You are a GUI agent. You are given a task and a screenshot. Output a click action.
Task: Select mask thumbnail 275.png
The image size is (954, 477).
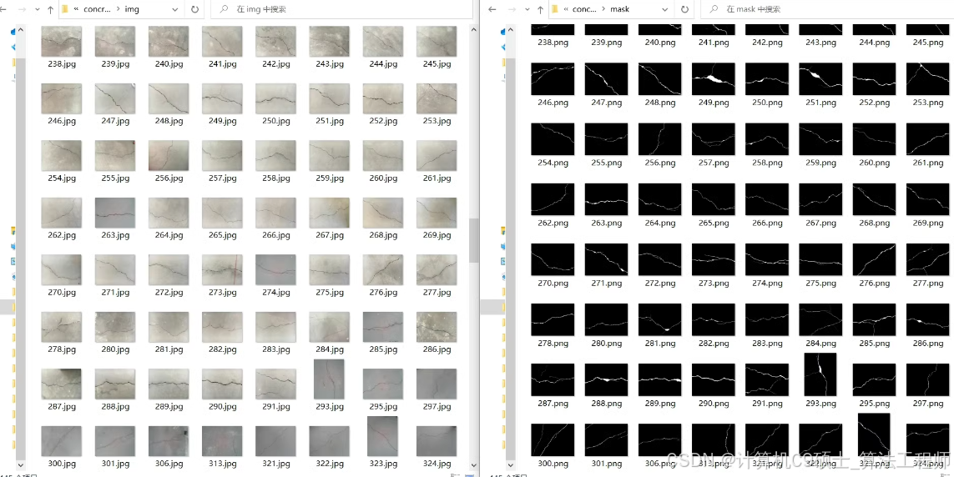(820, 259)
